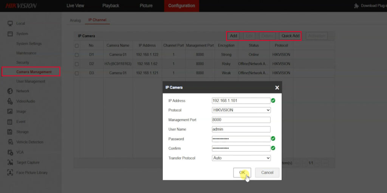The width and height of the screenshot is (387, 193).
Task: Click the Target Capture icon
Action: pos(10,162)
